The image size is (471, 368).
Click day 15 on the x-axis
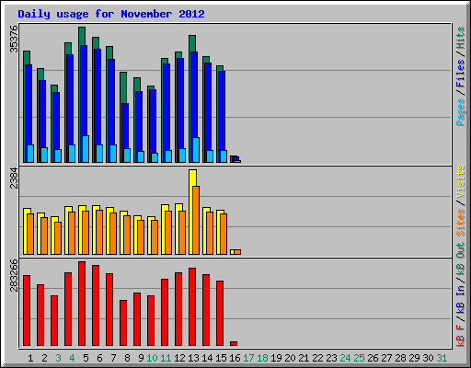221,358
